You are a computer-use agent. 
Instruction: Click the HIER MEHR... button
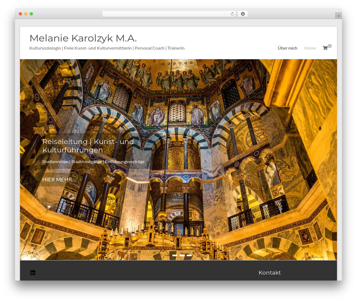(59, 179)
